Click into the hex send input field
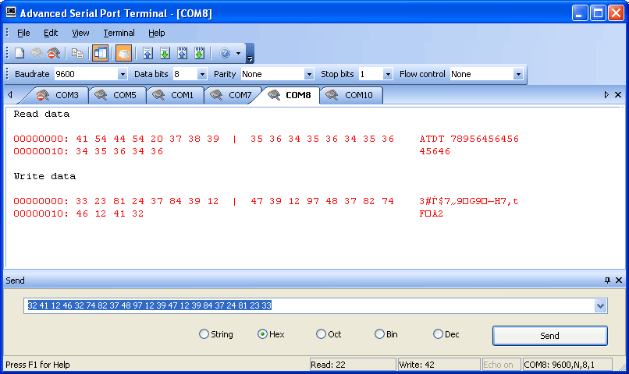Image resolution: width=629 pixels, height=374 pixels. pos(315,305)
